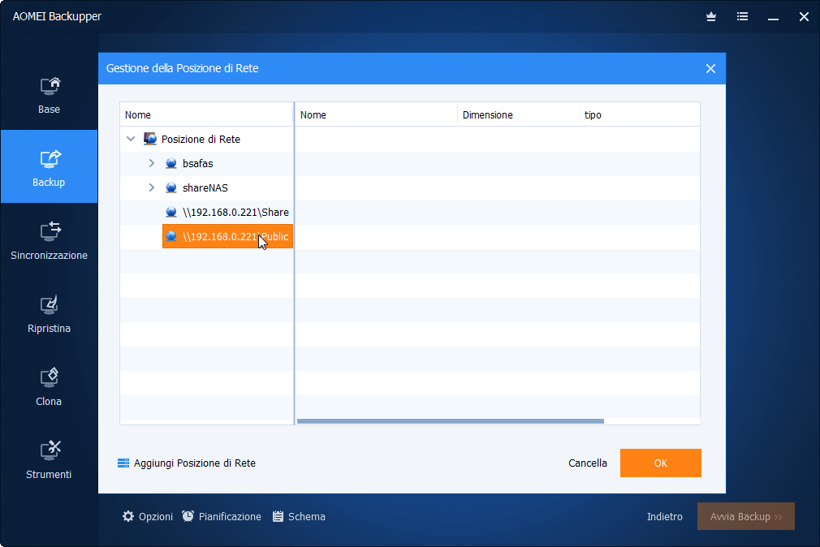Screen dimensions: 820x547
Task: Open the Strumenti sidebar icon
Action: (50, 450)
